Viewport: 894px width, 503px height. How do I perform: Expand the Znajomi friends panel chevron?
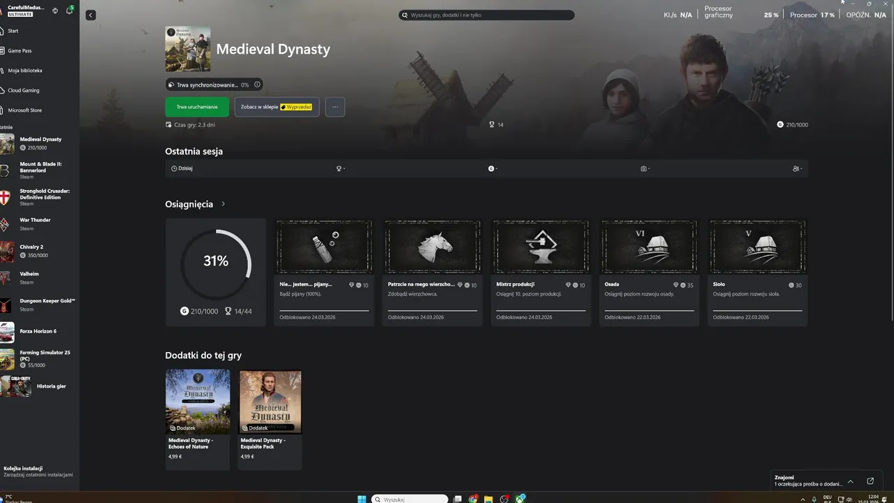pyautogui.click(x=851, y=481)
